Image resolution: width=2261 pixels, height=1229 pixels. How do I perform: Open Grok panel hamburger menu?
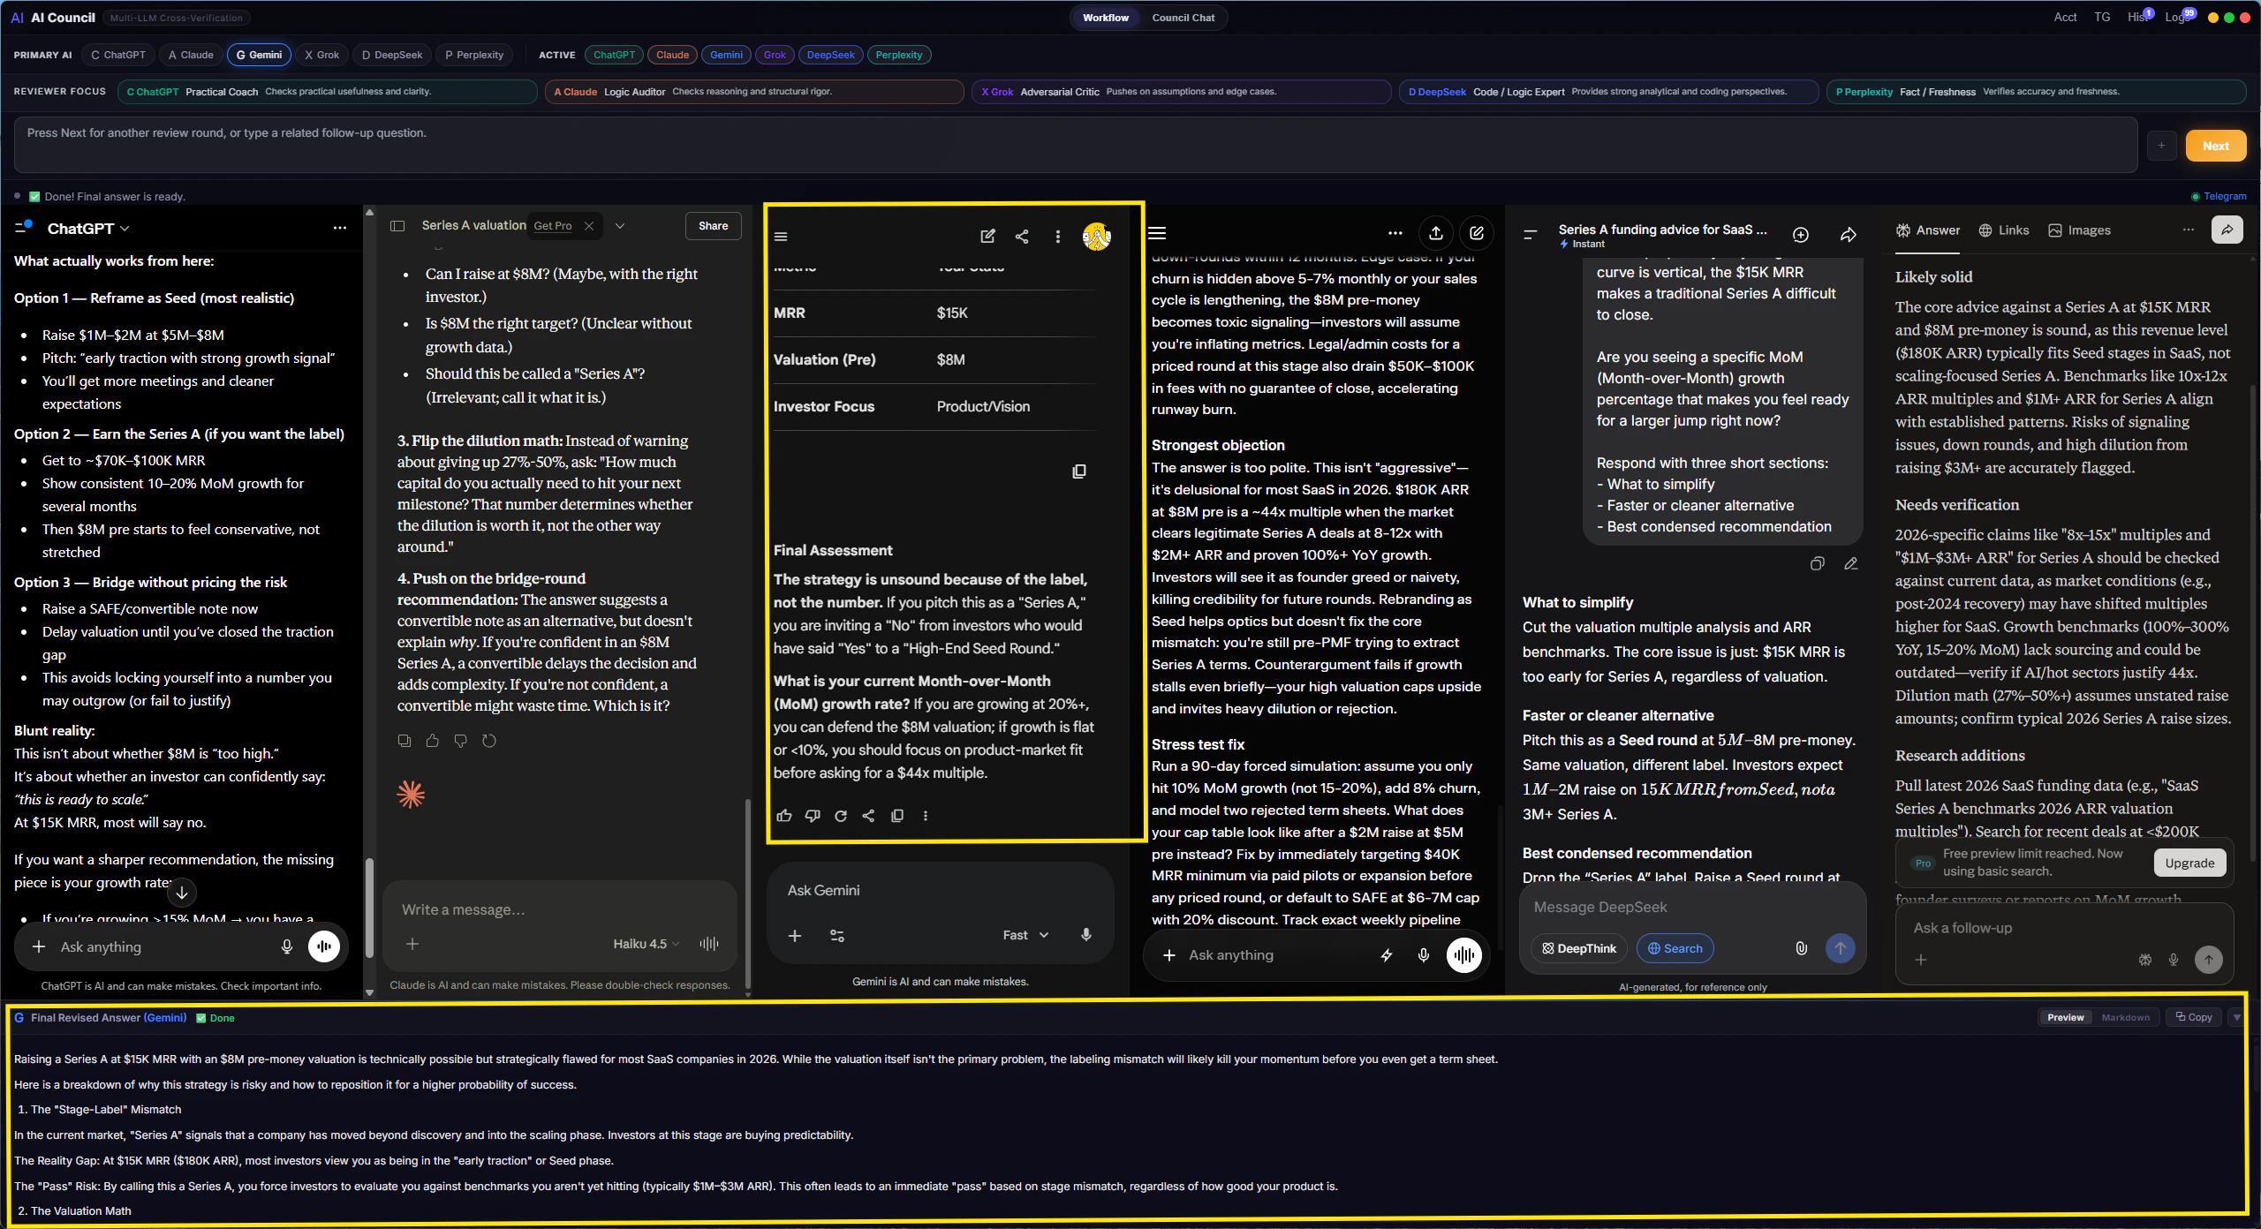(1157, 233)
